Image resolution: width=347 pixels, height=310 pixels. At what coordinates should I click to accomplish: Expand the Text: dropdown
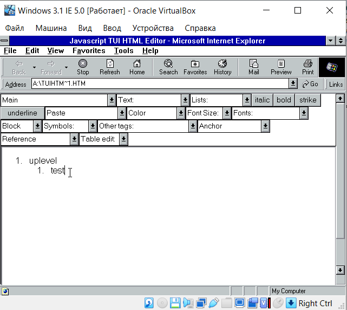(185, 100)
